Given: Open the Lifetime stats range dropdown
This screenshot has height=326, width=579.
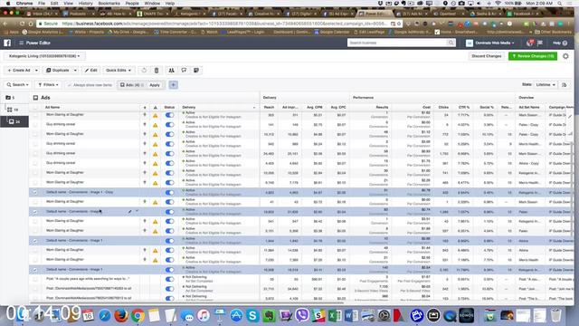Looking at the screenshot, I should click(x=546, y=85).
